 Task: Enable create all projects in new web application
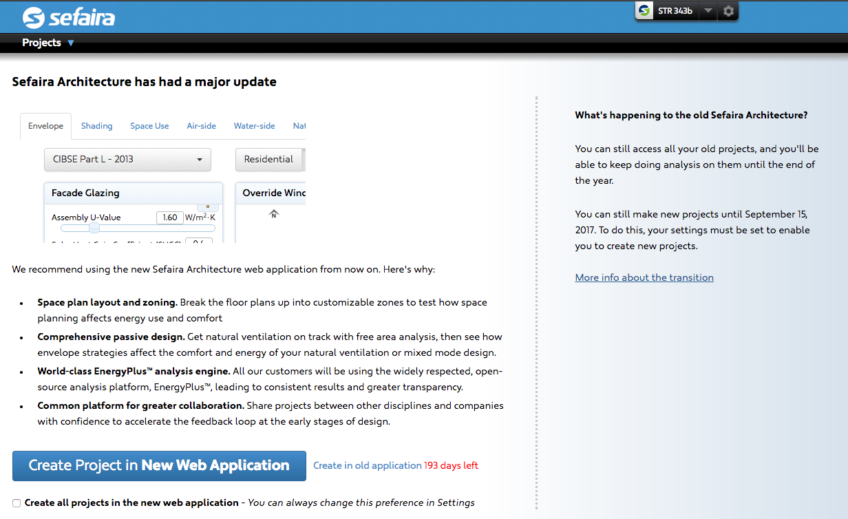[x=17, y=503]
